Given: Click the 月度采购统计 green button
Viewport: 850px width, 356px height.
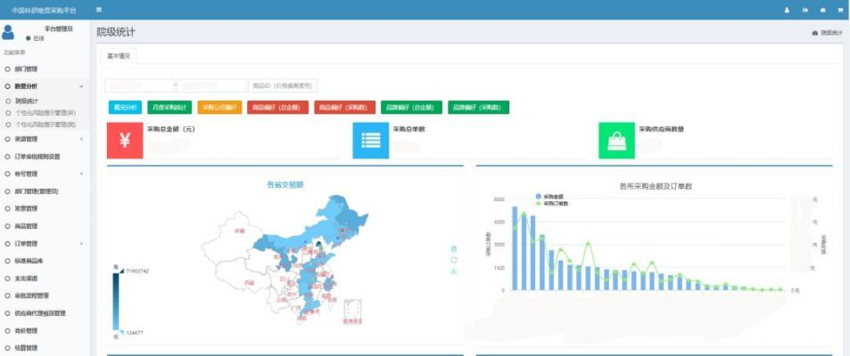Looking at the screenshot, I should (x=169, y=108).
